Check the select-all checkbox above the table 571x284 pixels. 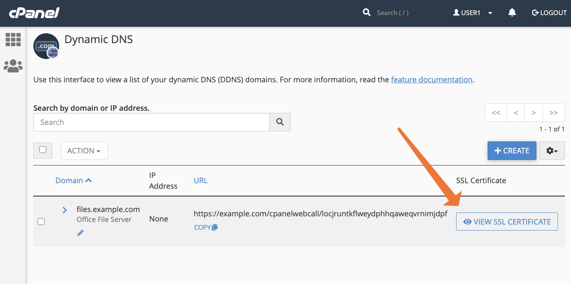[43, 150]
